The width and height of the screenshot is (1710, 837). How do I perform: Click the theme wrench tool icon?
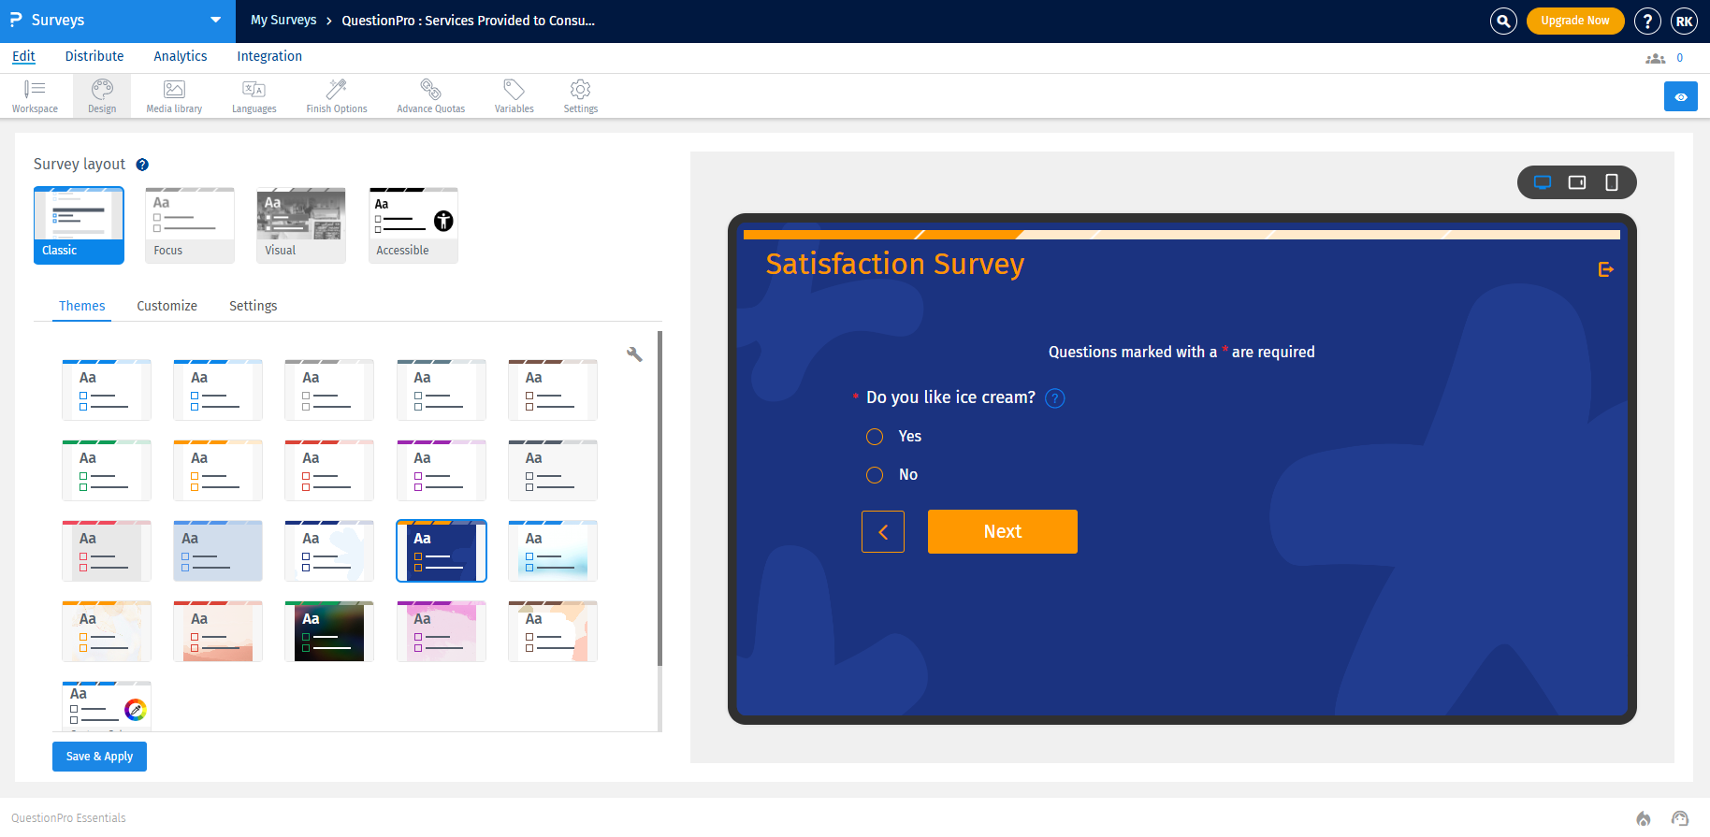coord(634,354)
